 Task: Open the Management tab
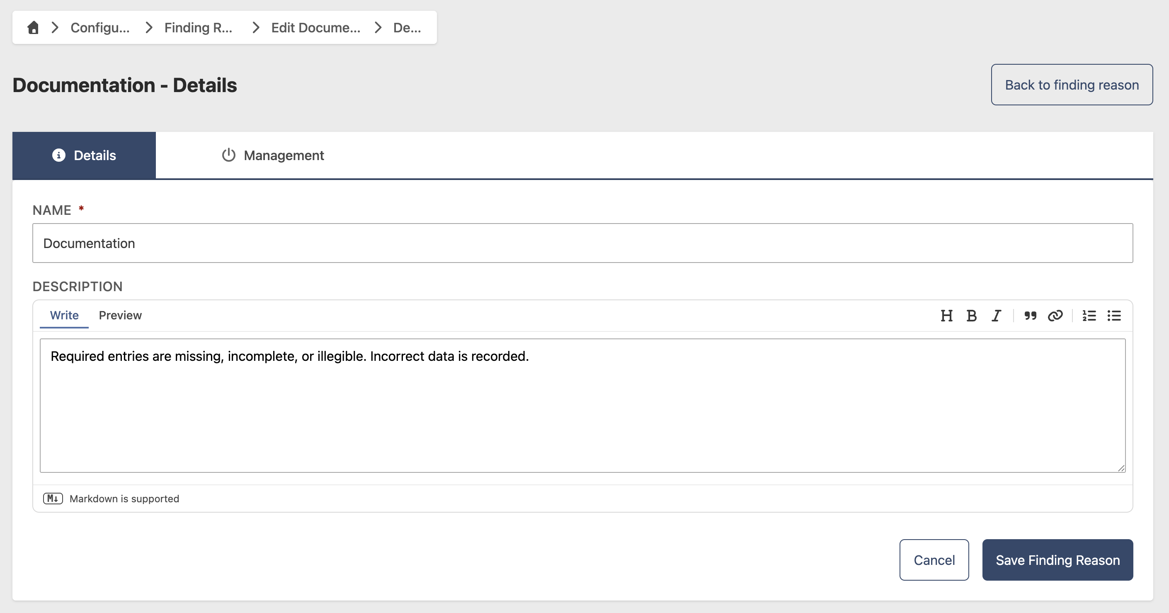(273, 155)
